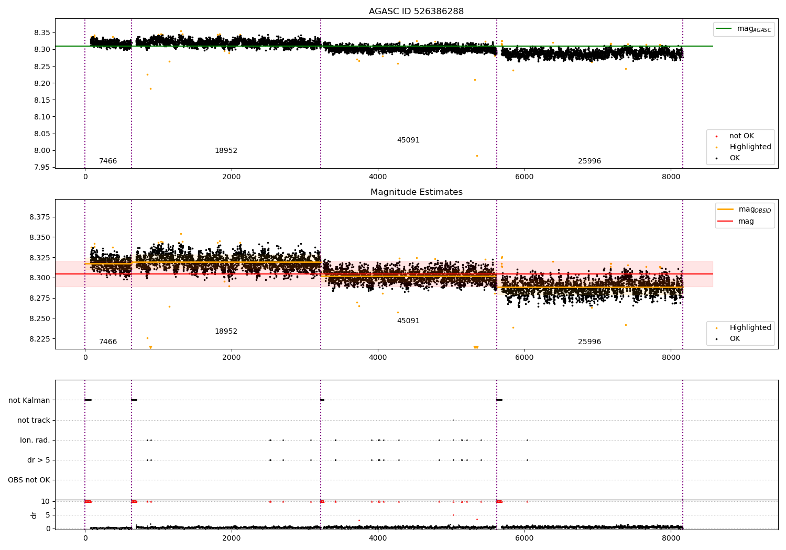Click x-axis tick 2000 under the top plot
The width and height of the screenshot is (786, 550).
click(x=231, y=177)
